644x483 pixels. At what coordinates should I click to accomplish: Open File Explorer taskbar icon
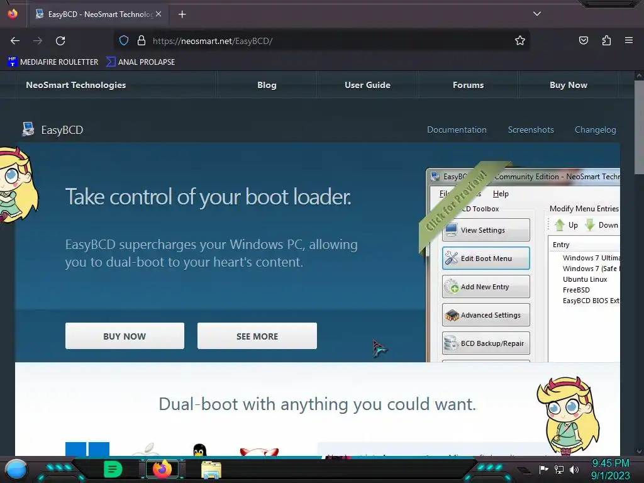coord(211,470)
